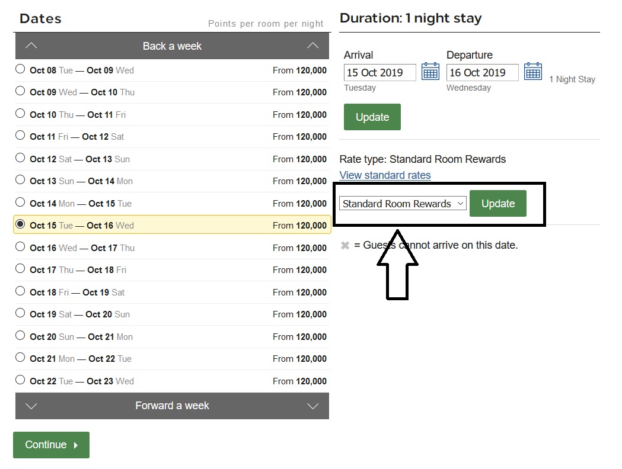Move forward a week in dates
The width and height of the screenshot is (622, 469).
click(x=172, y=406)
